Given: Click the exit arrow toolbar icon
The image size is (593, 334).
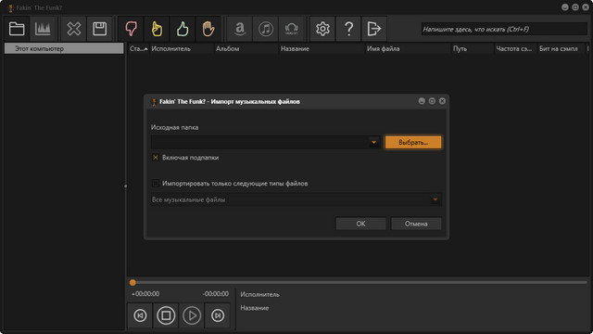Looking at the screenshot, I should [374, 29].
